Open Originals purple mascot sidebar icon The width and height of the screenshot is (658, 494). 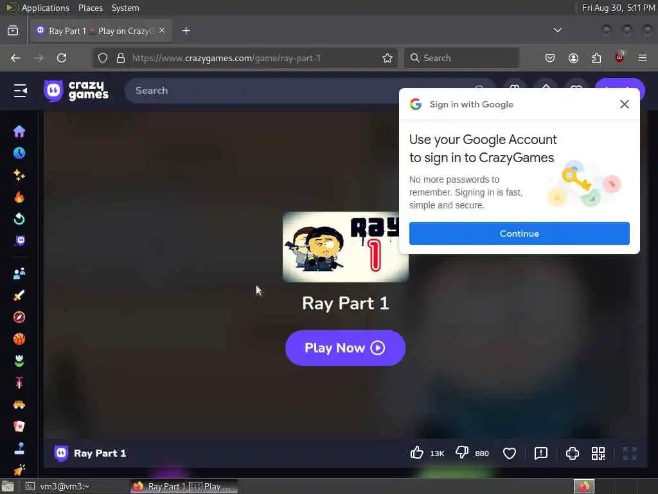[x=19, y=241]
